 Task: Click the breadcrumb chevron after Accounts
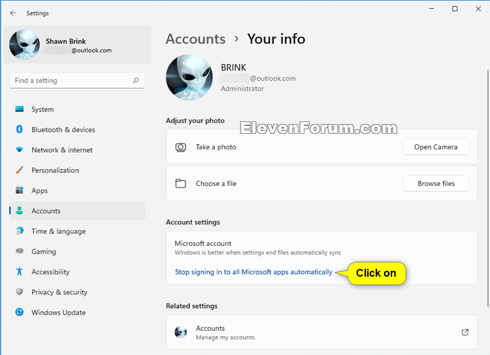coord(237,39)
